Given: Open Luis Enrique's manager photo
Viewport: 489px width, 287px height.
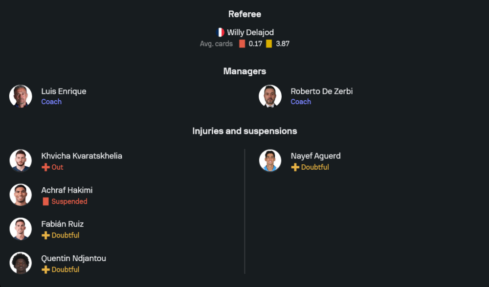Looking at the screenshot, I should (21, 96).
